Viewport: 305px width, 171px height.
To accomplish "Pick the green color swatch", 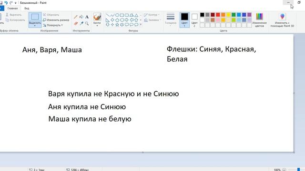I will [x=234, y=15].
